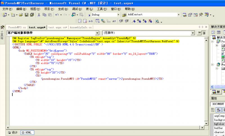The image size is (225, 136).
Task: Open the Class View toolbar icon
Action: coord(206,15)
